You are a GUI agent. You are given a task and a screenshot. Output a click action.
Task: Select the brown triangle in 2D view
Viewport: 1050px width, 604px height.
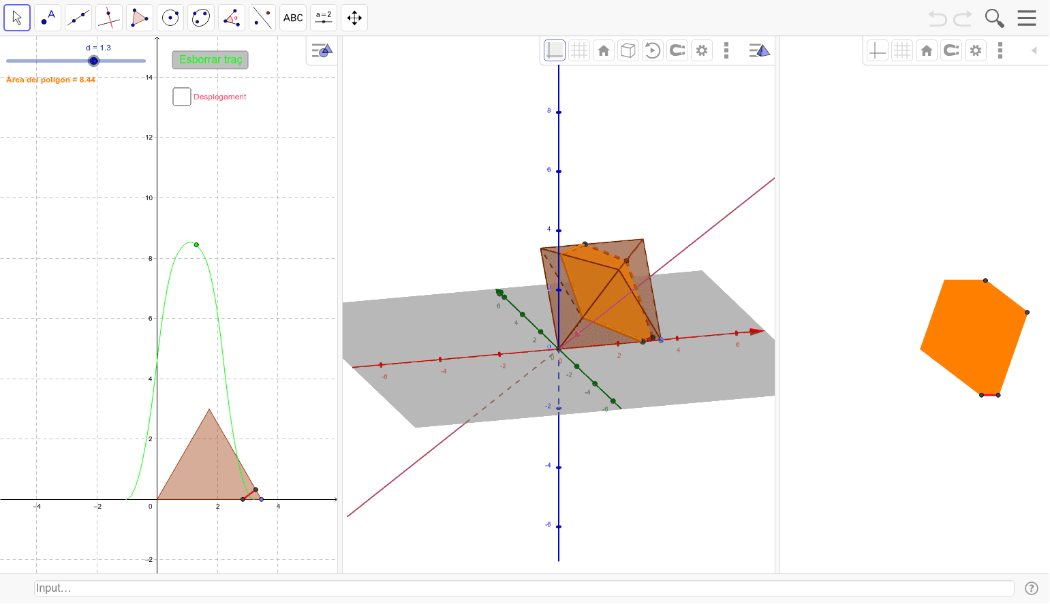pos(208,463)
